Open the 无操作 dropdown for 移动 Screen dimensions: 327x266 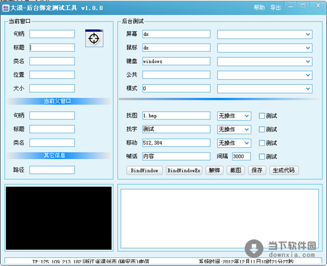[234, 143]
